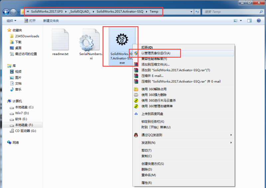Choose 添加到 "SolidWorks.2017.Activator-SSQ.rar"(T)

[x=184, y=70]
